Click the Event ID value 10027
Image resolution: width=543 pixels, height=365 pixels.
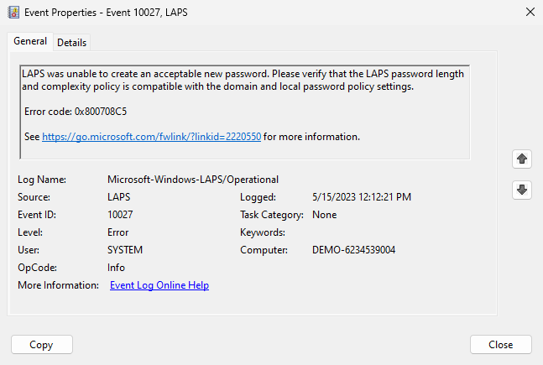coord(120,215)
